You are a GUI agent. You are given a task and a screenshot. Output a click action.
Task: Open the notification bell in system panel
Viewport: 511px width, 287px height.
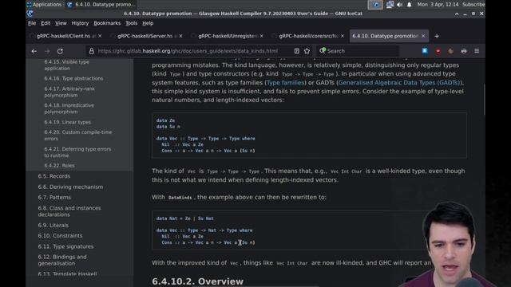(410, 5)
